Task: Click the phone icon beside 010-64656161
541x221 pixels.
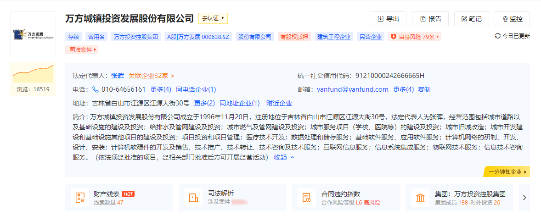Action: click(x=96, y=89)
